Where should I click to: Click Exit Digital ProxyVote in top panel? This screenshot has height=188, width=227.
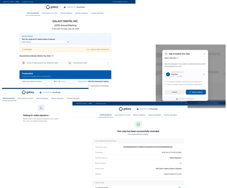tap(120, 2)
